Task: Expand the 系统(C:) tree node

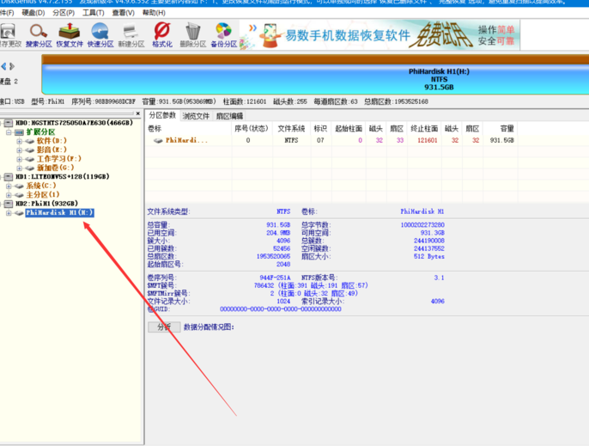Action: point(9,186)
